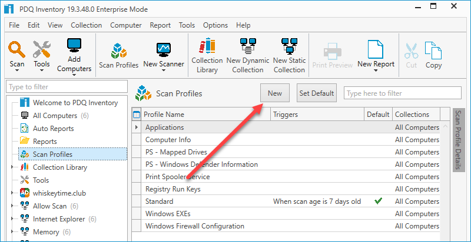Click the New scan profile button
471x242 pixels.
point(275,93)
